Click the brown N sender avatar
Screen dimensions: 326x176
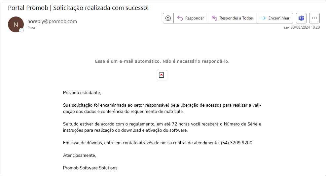[16, 24]
